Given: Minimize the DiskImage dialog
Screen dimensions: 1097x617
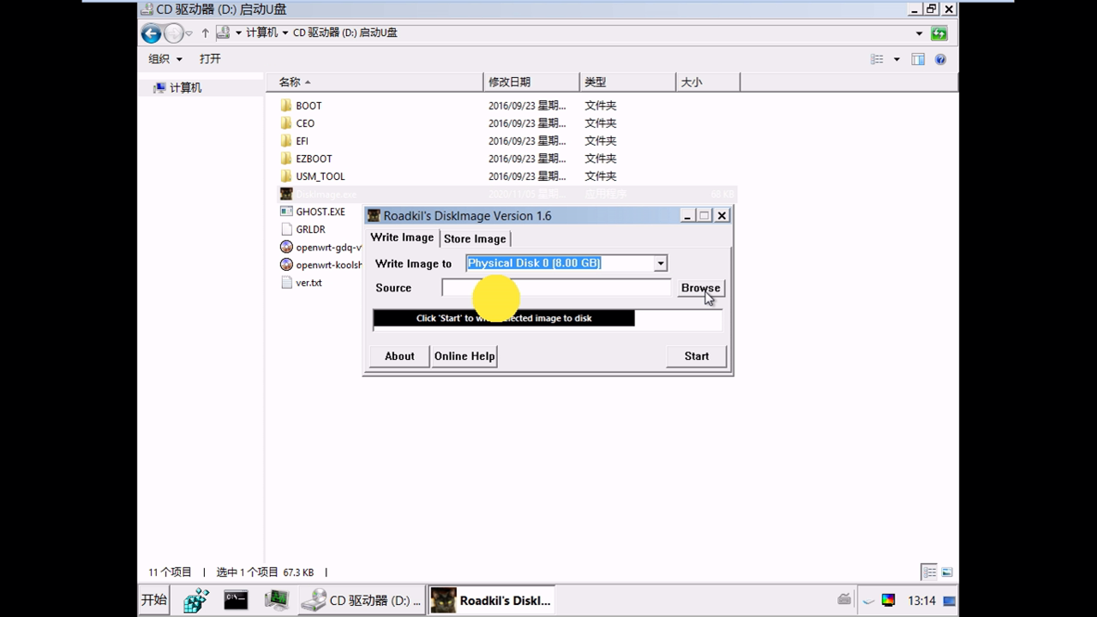Looking at the screenshot, I should coord(687,216).
